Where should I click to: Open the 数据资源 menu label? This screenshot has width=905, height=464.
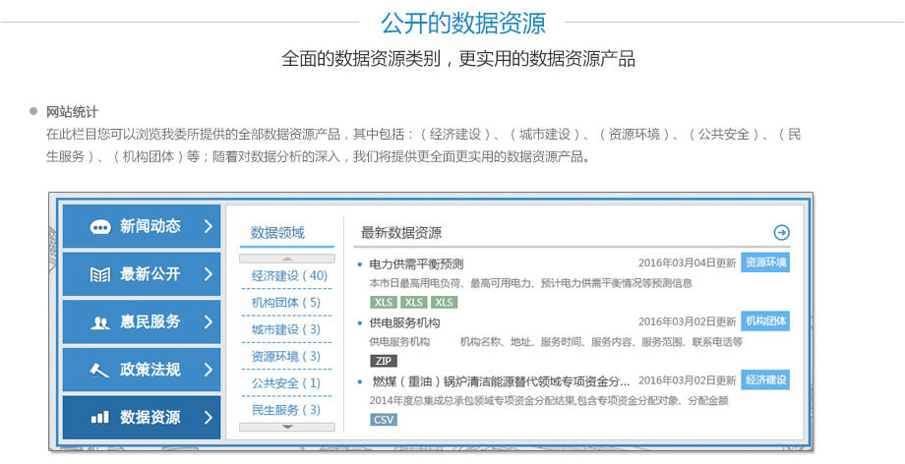[151, 417]
